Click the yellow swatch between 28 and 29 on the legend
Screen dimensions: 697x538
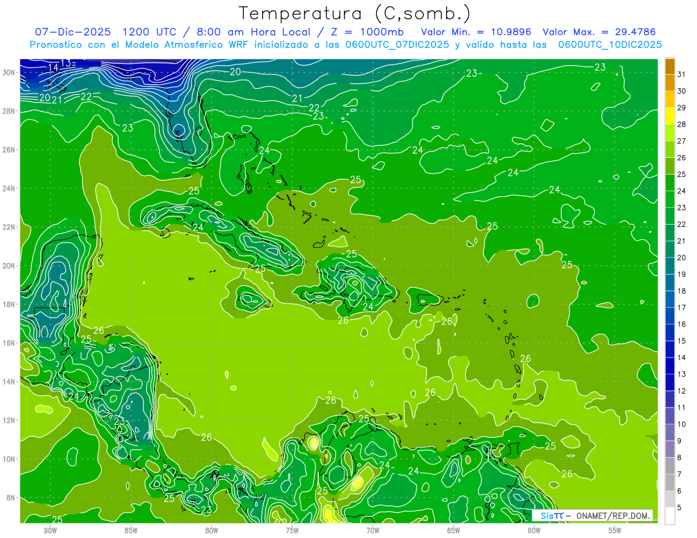[x=670, y=116]
